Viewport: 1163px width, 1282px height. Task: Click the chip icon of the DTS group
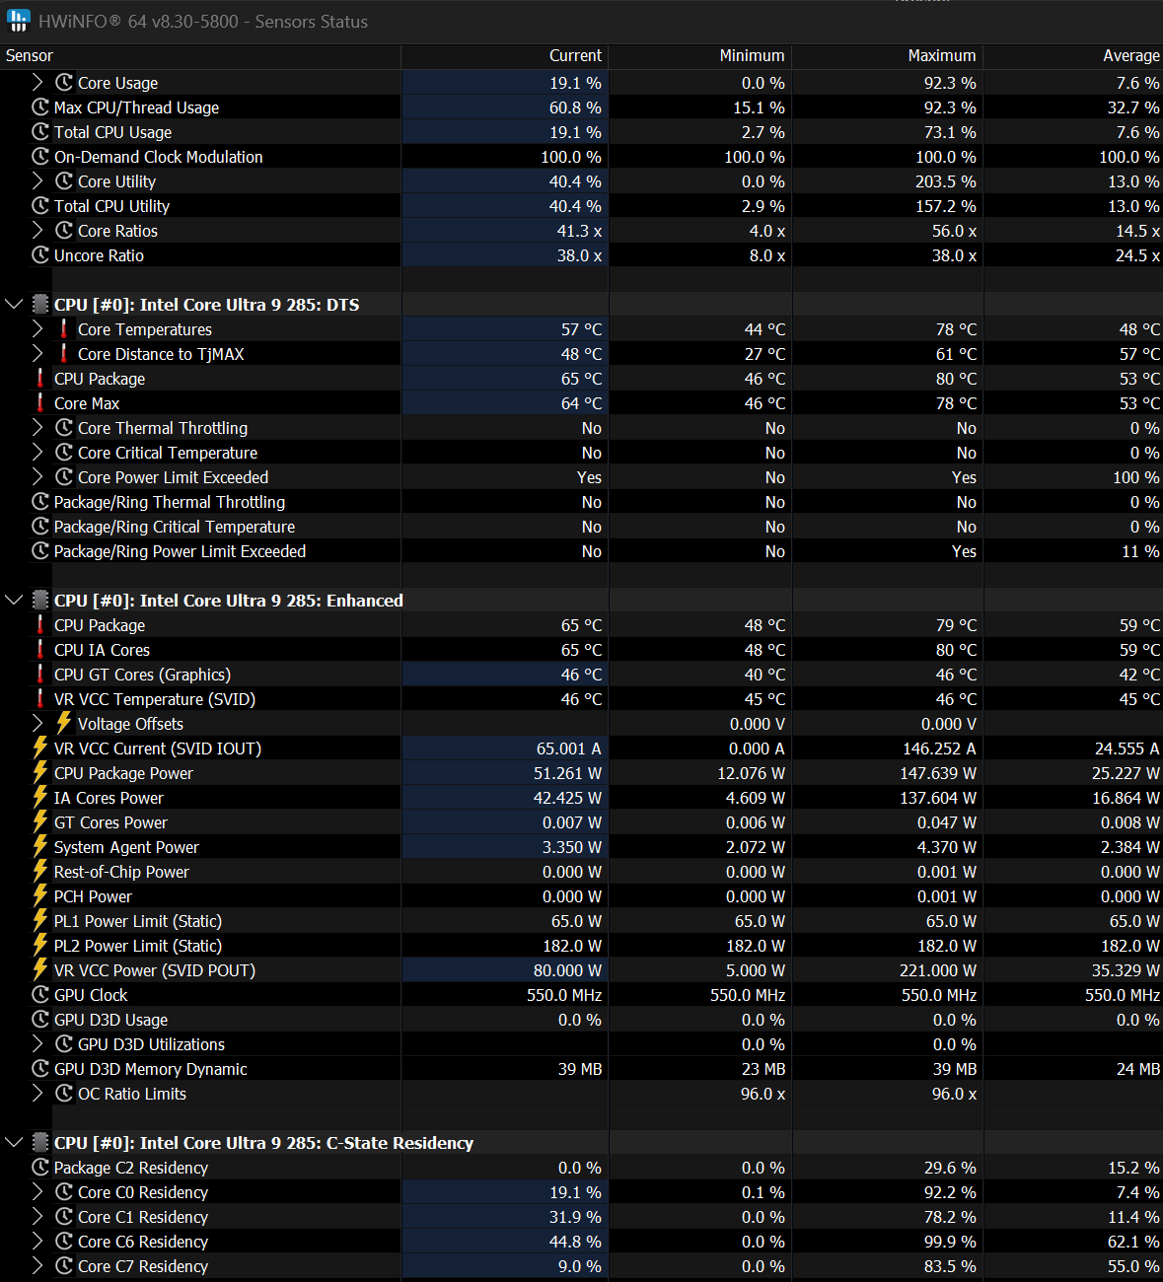point(40,305)
